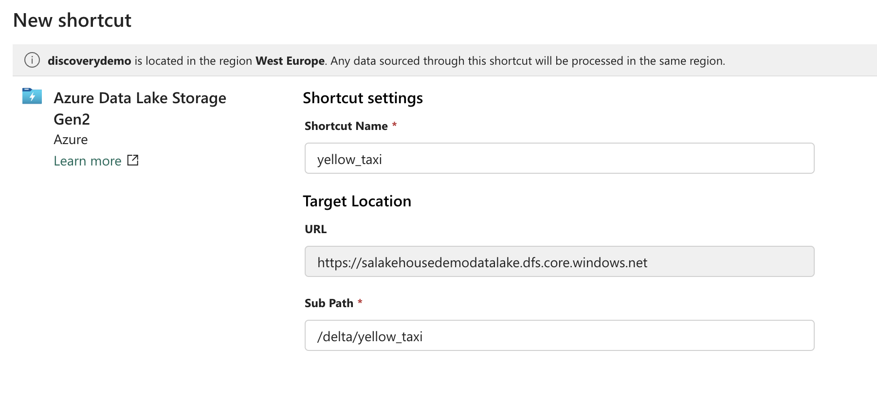Click the Shortcut settings heading
The height and width of the screenshot is (403, 877).
[363, 98]
